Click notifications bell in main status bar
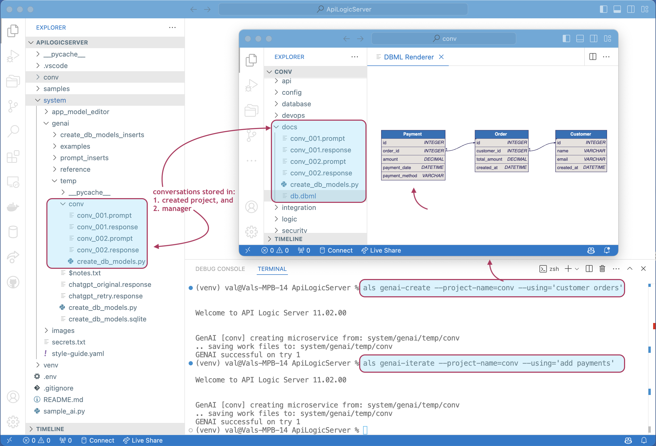656x446 pixels. 644,440
